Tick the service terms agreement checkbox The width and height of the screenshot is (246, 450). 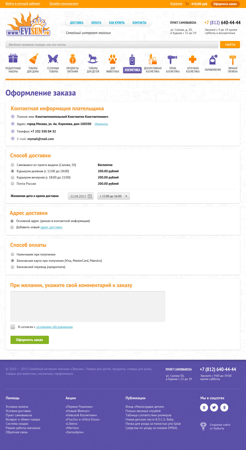pos(13,327)
